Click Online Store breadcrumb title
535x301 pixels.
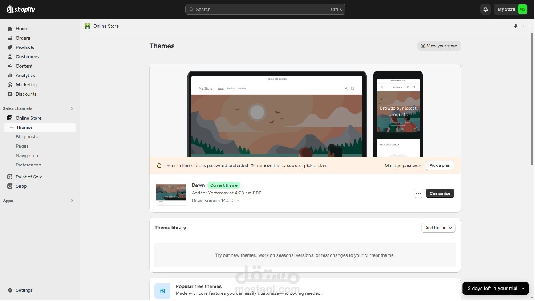click(x=106, y=26)
